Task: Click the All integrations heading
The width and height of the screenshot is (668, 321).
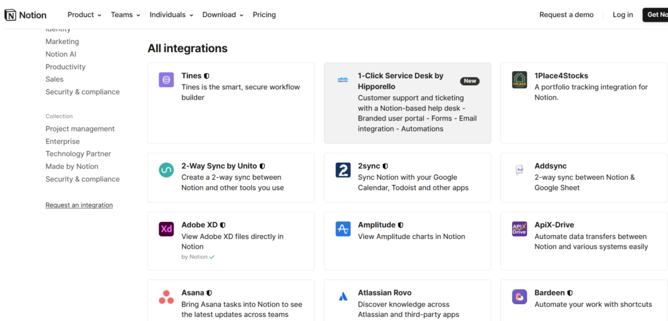Action: click(187, 48)
